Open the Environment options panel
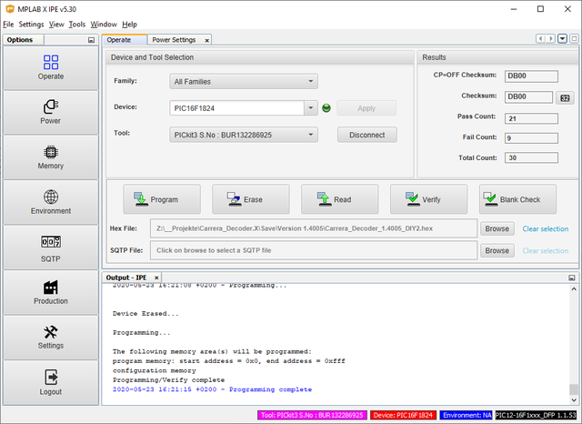Screen dimensions: 582x424 (x=51, y=202)
